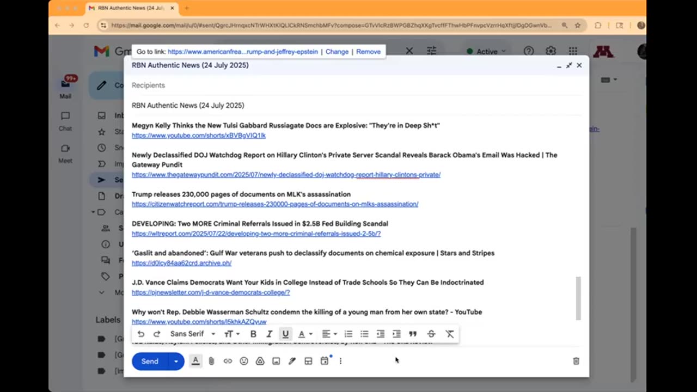Open the text alignment dropdown

329,334
